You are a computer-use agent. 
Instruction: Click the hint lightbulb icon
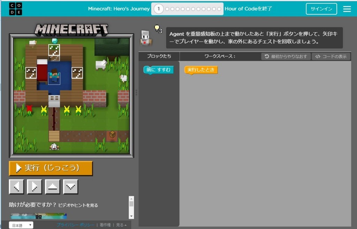(x=157, y=28)
